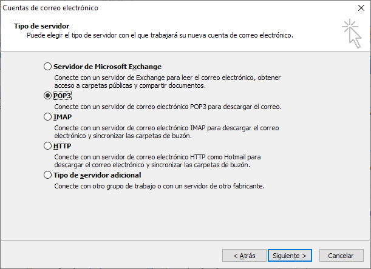Select the POP3 radio button
The width and height of the screenshot is (371, 269).
coord(47,96)
